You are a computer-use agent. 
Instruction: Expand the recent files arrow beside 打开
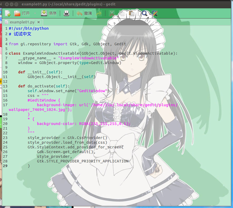pos(35,13)
